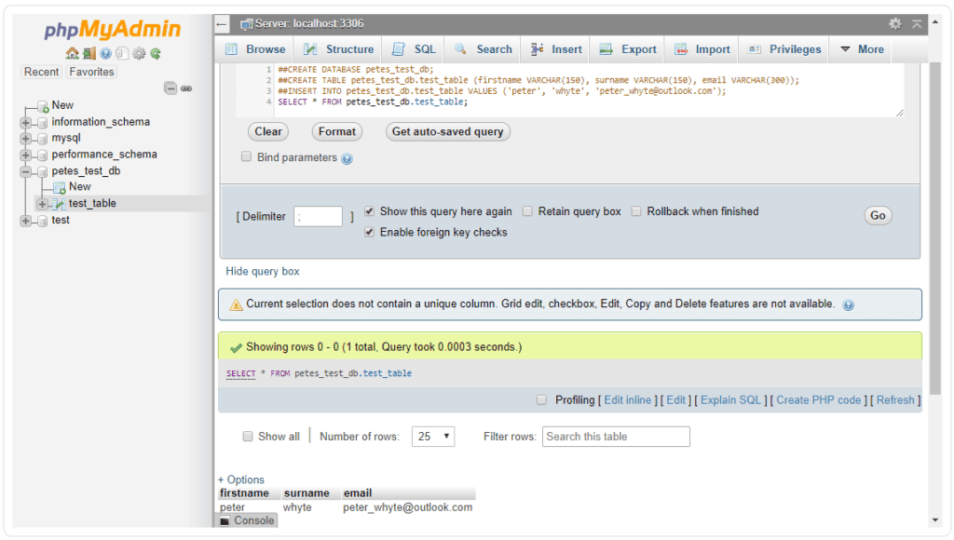The image size is (954, 540).
Task: Click the page settings gear icon at top right
Action: coord(895,23)
